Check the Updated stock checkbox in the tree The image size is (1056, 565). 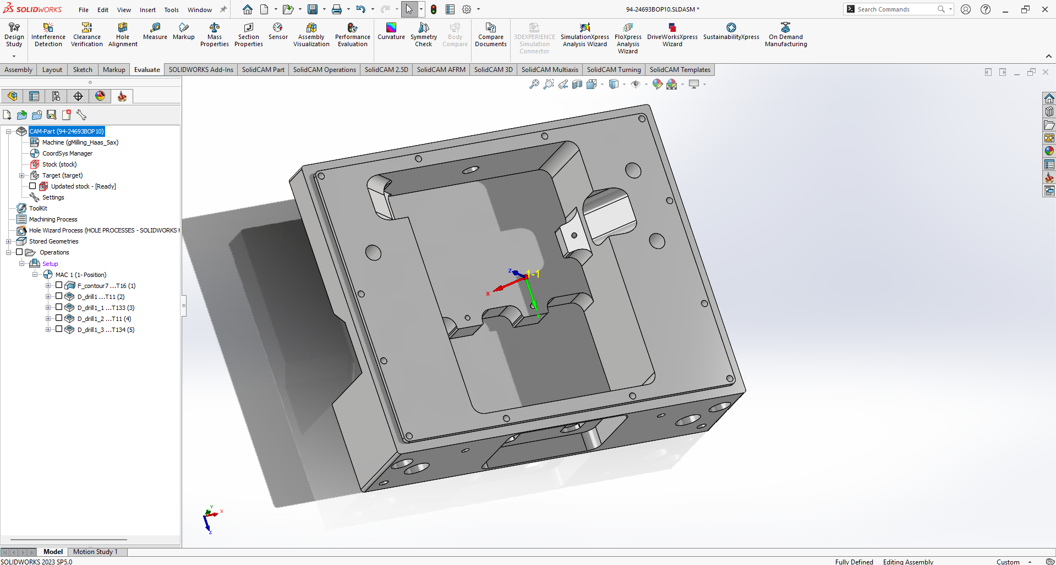pyautogui.click(x=32, y=186)
